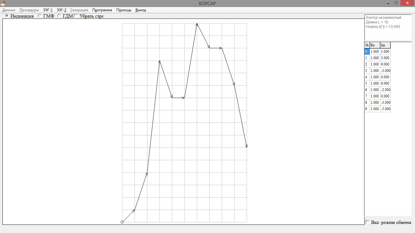415x233 pixels.
Task: Restore down the KORSAR window
Action: pos(396,3)
